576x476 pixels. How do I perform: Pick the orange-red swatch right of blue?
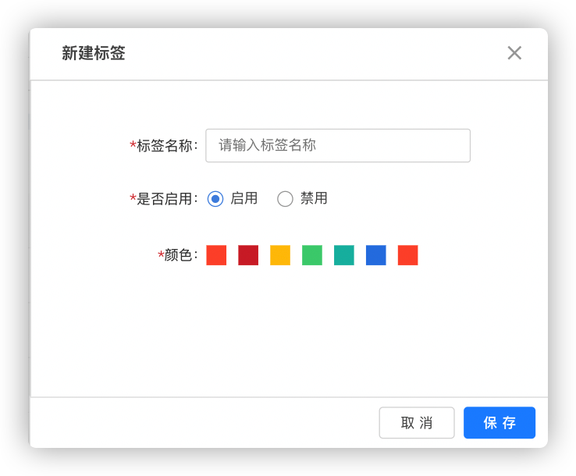pyautogui.click(x=408, y=255)
